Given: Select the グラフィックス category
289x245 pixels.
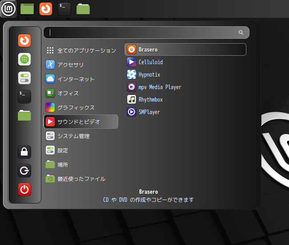Looking at the screenshot, I should [81, 107].
